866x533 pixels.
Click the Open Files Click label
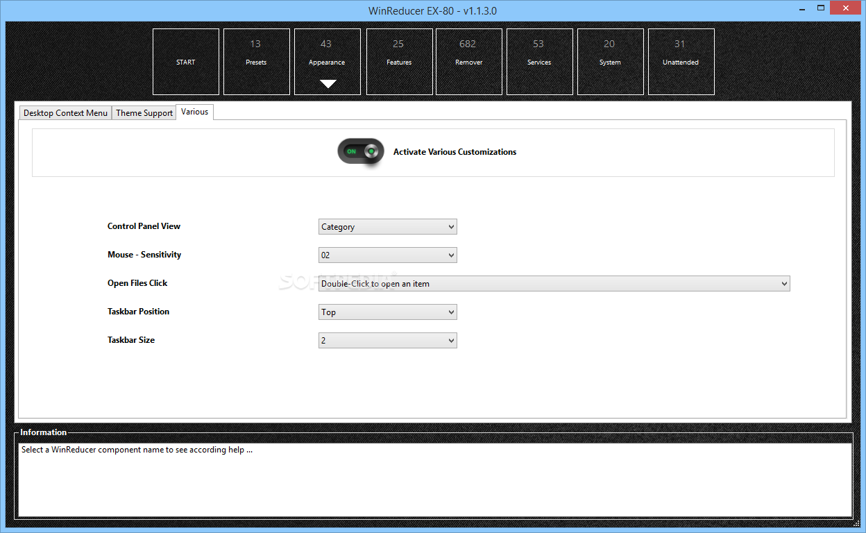click(x=137, y=283)
